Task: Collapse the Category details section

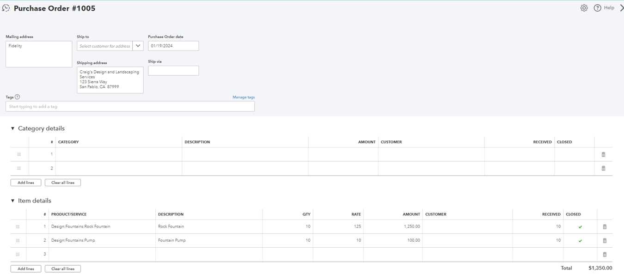Action: pos(12,128)
